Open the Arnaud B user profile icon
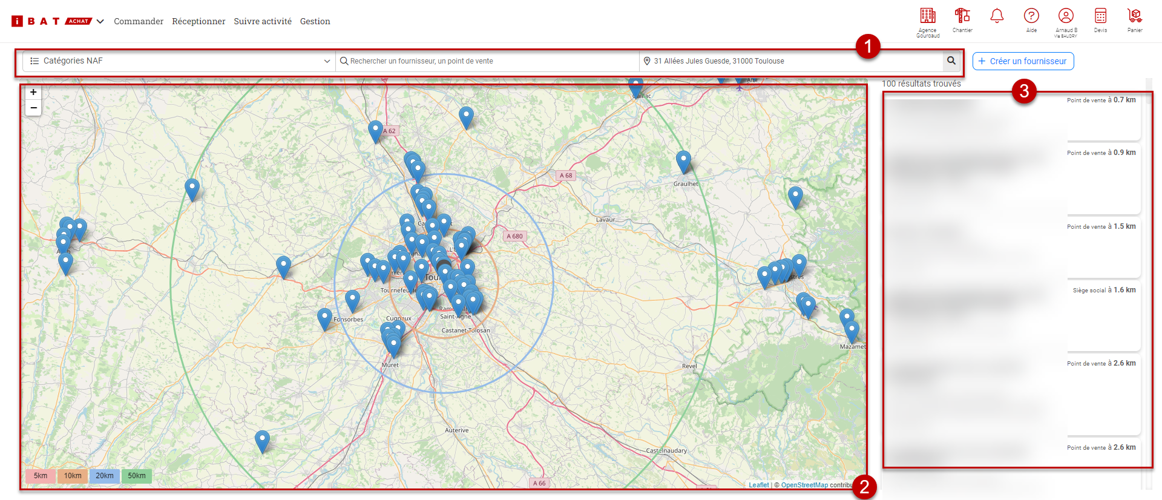Screen dimensions: 1162x500 [x=1066, y=16]
